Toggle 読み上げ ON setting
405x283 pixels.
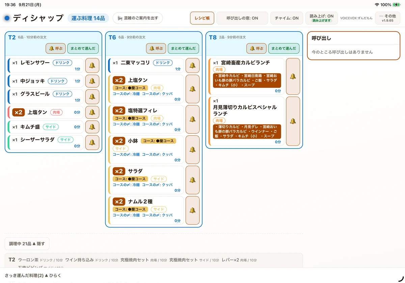322,18
